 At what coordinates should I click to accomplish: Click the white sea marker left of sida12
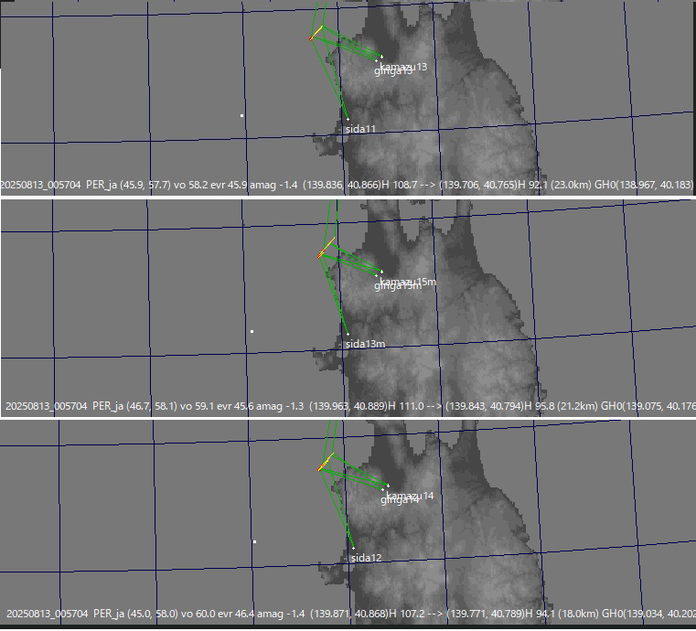click(x=254, y=541)
